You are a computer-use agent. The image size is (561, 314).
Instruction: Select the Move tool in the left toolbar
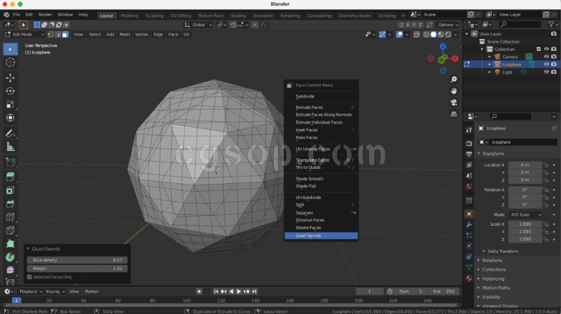pyautogui.click(x=10, y=77)
